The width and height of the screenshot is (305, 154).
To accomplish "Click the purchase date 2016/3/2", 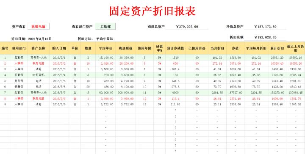I will click(59, 63).
